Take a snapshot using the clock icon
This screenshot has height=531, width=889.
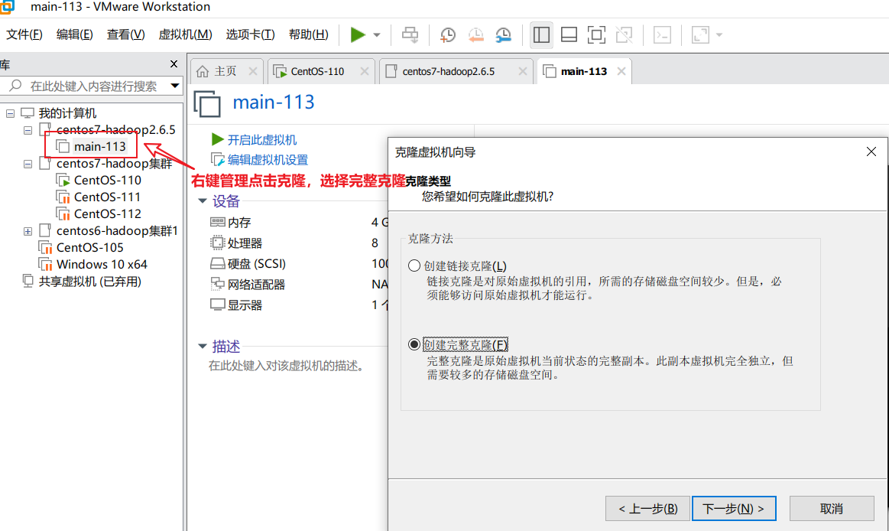448,35
